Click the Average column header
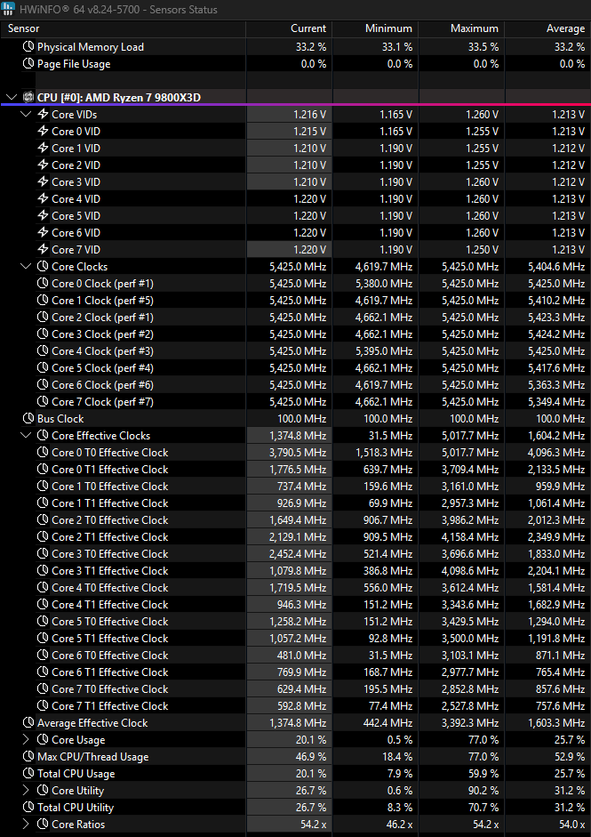Viewport: 591px width, 837px height. tap(547, 28)
